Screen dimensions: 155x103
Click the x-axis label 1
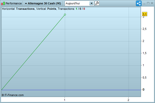click(65, 100)
